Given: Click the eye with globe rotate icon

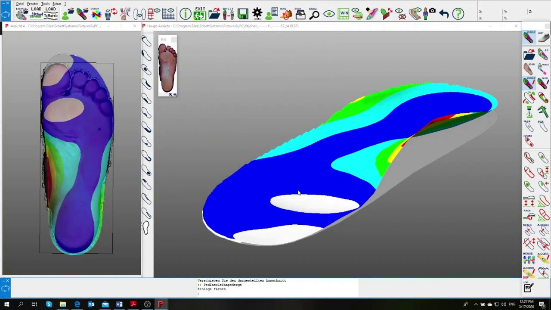Looking at the screenshot, I should click(357, 14).
